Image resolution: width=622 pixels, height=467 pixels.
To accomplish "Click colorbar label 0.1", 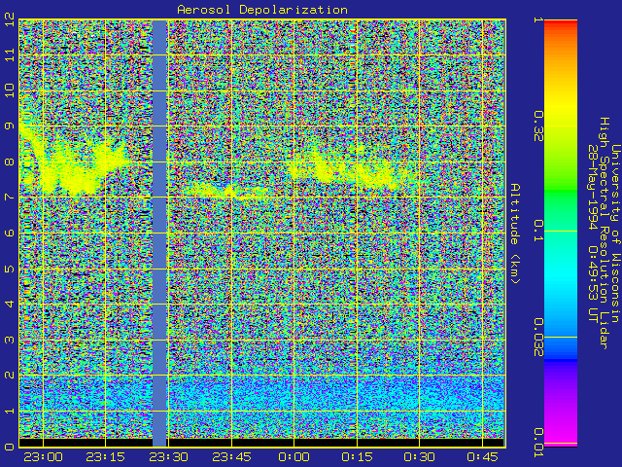I will [x=538, y=231].
